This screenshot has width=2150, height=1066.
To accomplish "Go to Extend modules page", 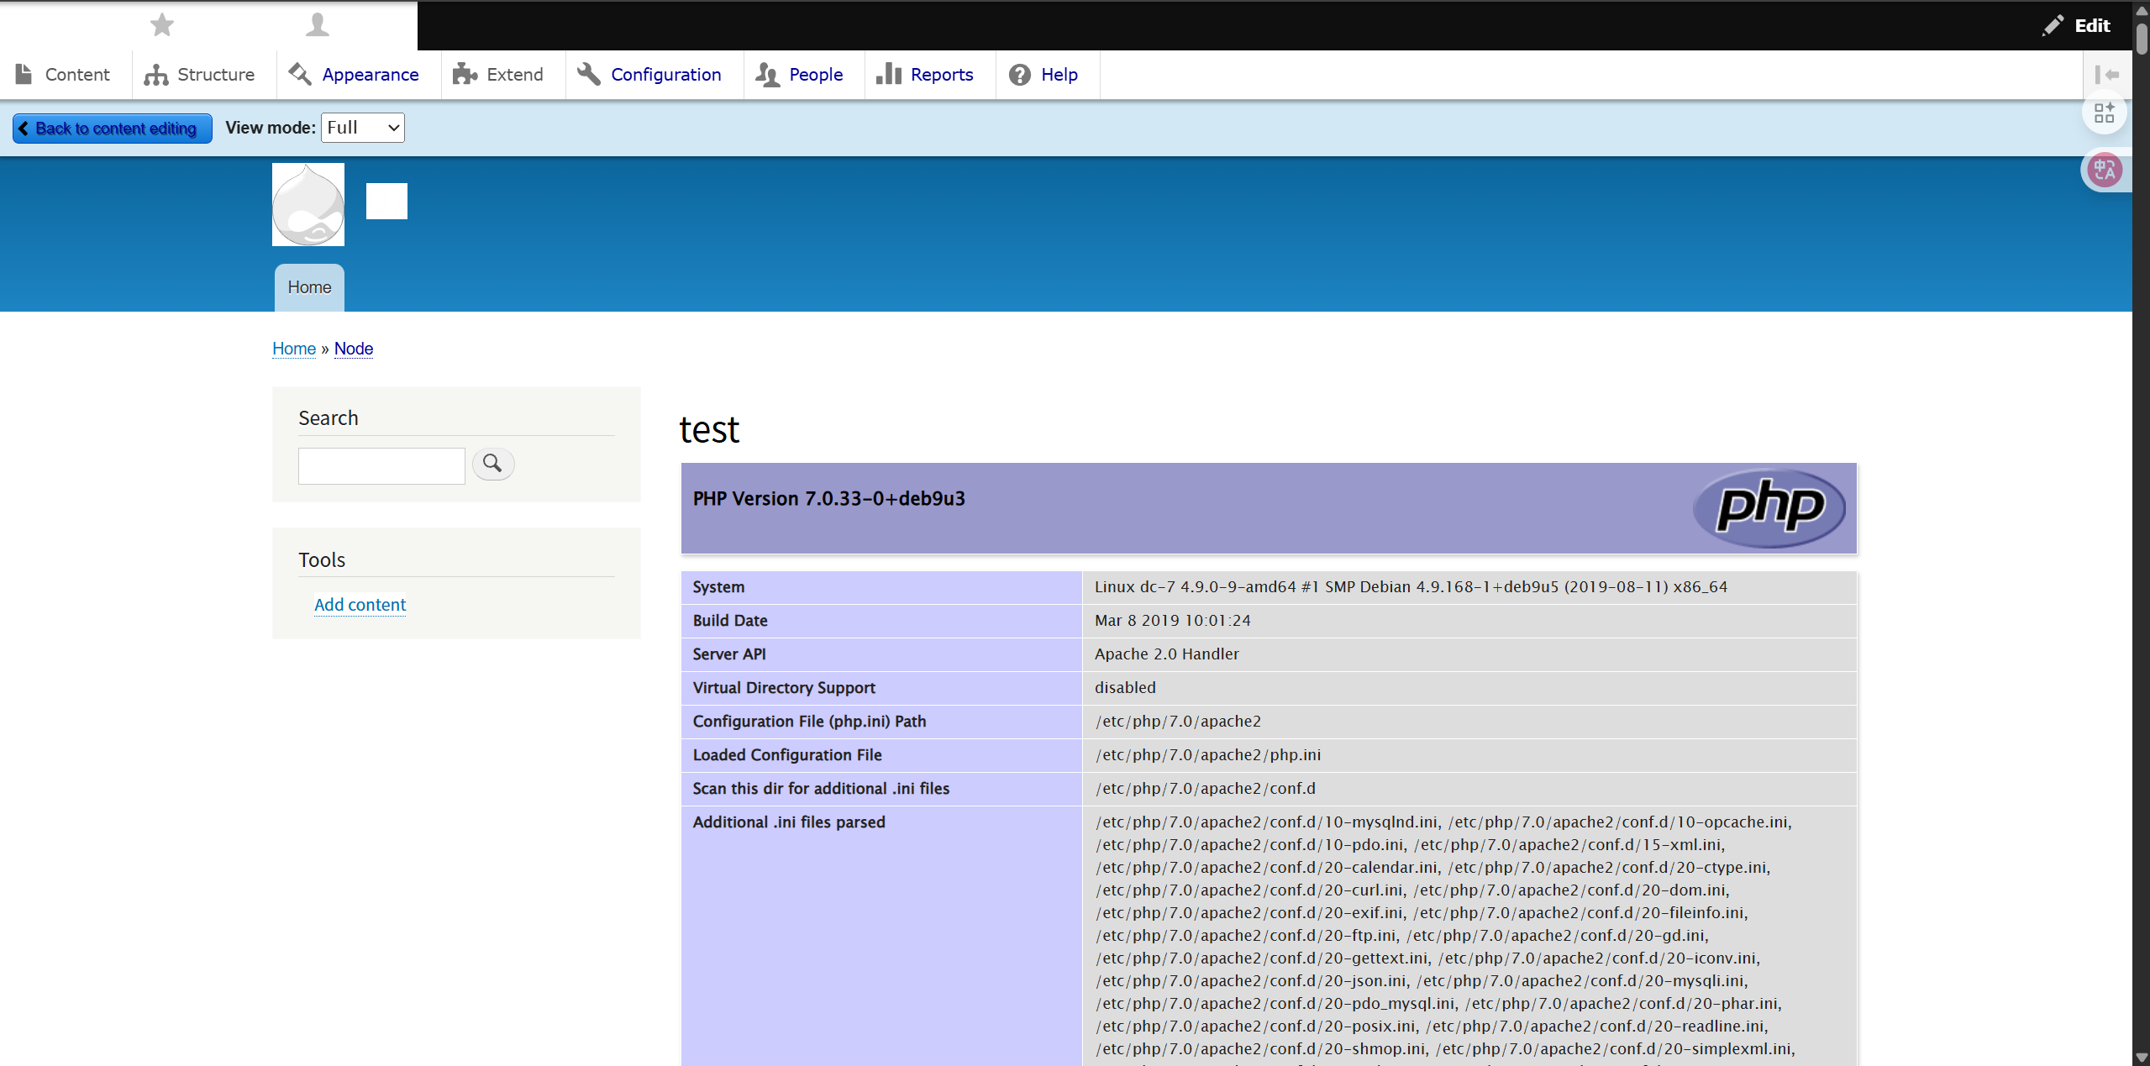I will tap(498, 75).
